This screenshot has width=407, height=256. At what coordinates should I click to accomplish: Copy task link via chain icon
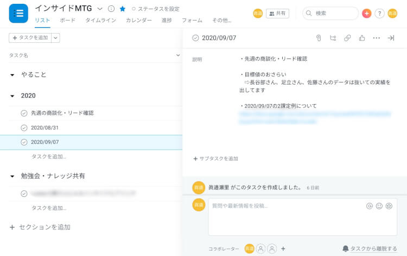347,38
